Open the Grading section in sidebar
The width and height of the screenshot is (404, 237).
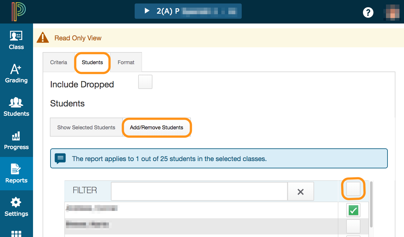16,74
